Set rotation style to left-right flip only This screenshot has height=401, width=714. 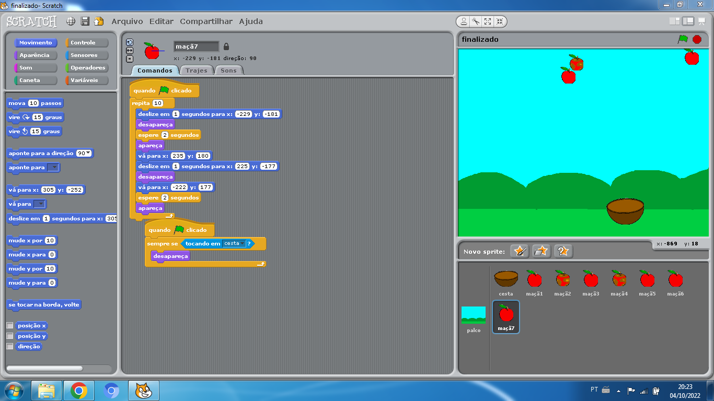click(130, 51)
